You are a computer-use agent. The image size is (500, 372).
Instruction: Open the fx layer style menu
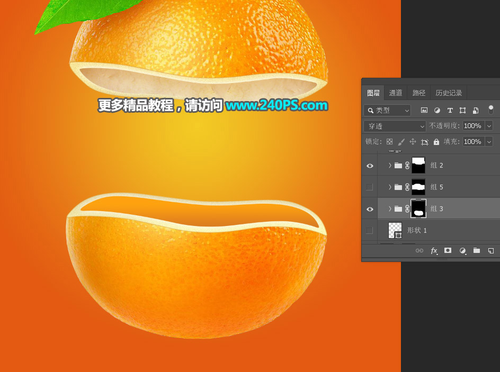[x=434, y=251]
